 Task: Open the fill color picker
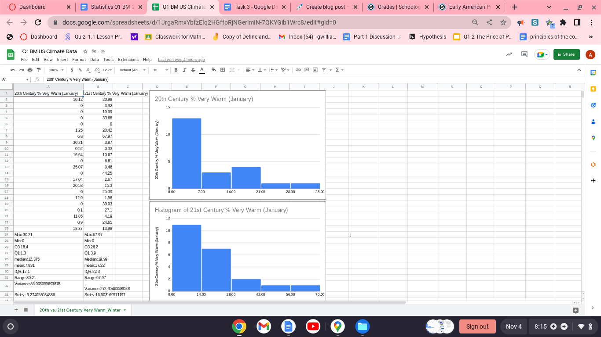pyautogui.click(x=214, y=70)
